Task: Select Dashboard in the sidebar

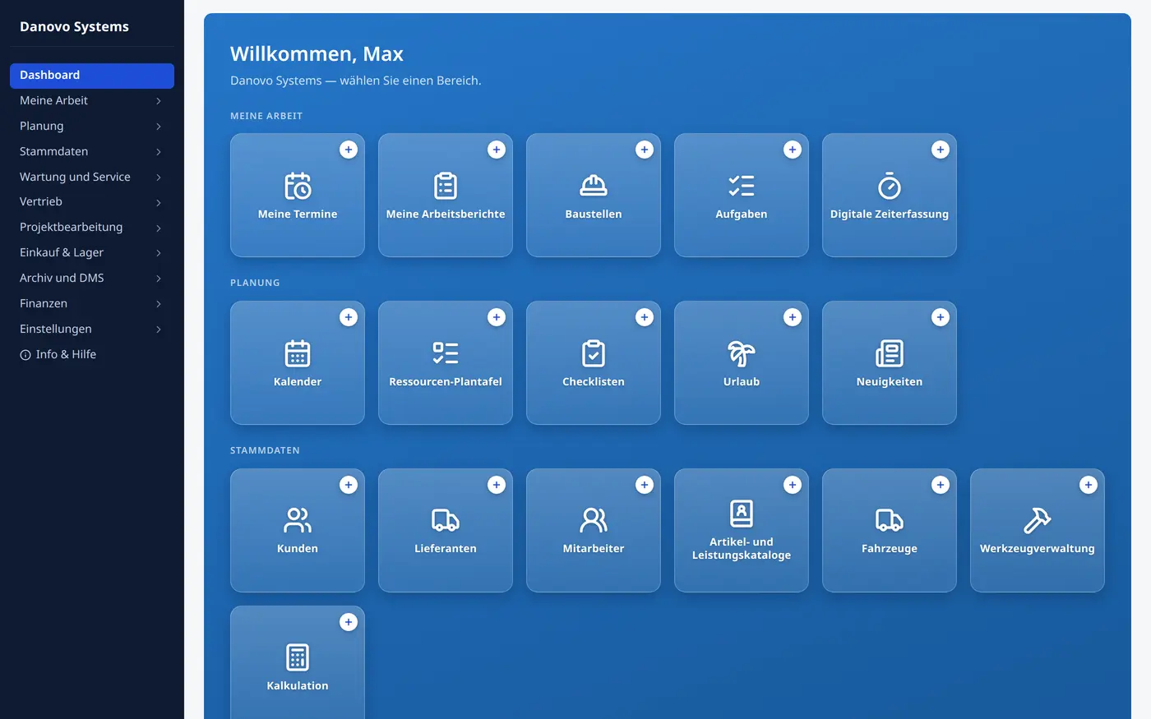Action: click(x=92, y=76)
